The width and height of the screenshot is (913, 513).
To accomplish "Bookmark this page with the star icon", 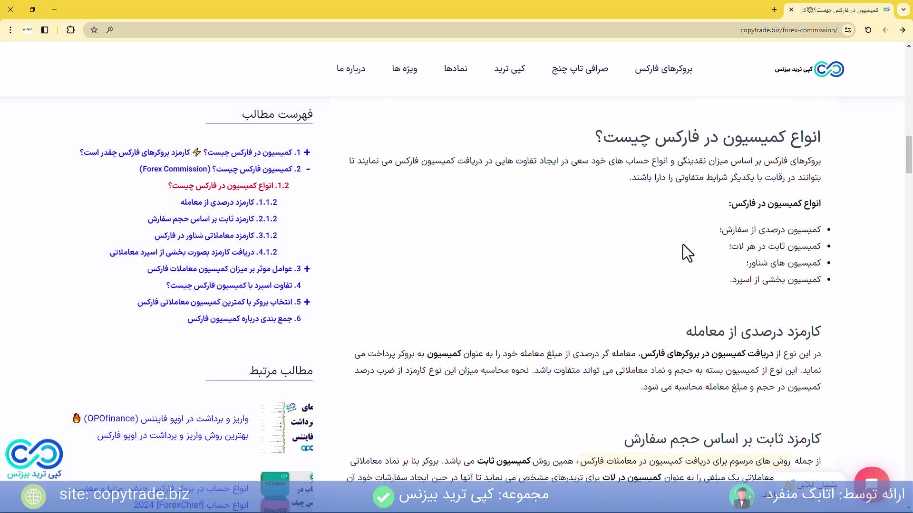I will [x=94, y=29].
